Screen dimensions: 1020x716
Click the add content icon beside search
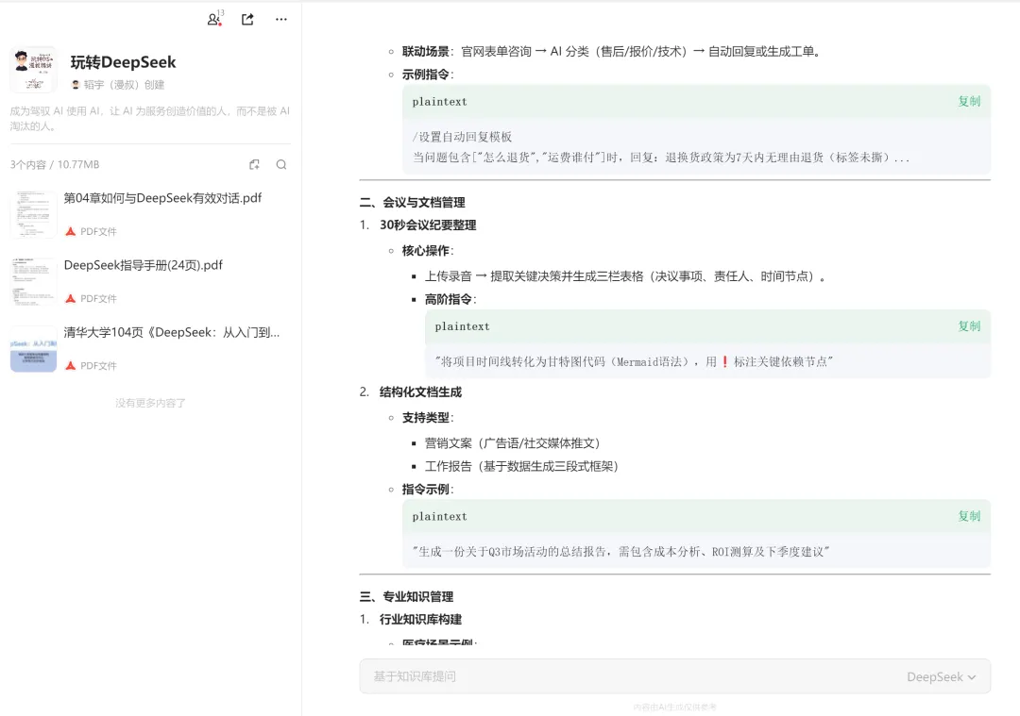(x=254, y=165)
